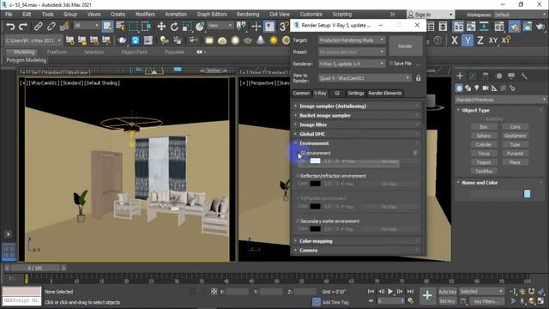The width and height of the screenshot is (549, 309).
Task: Switch to the Render Elements tab
Action: [385, 94]
